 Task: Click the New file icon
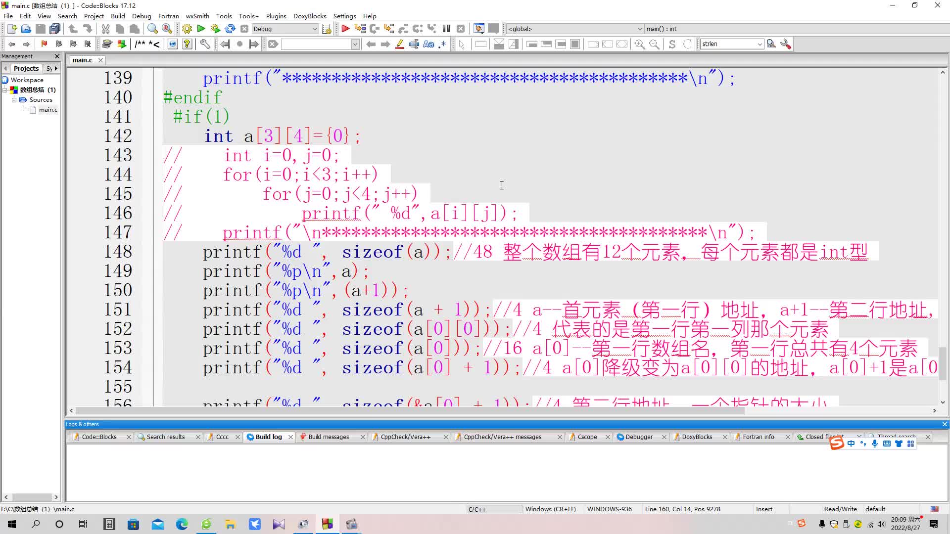pyautogui.click(x=12, y=29)
